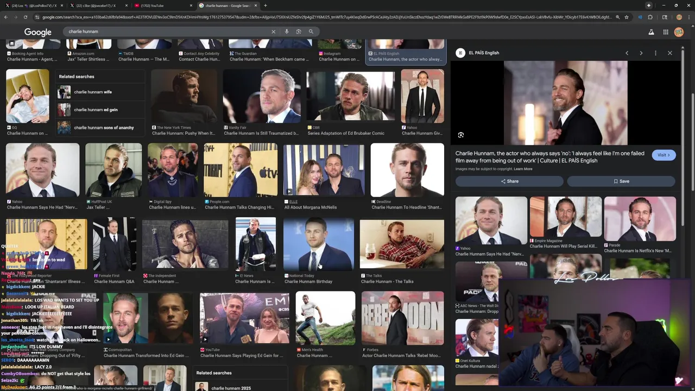Open The Independent sword photo thumbnail
Screen dimensions: 695x391
pyautogui.click(x=185, y=244)
